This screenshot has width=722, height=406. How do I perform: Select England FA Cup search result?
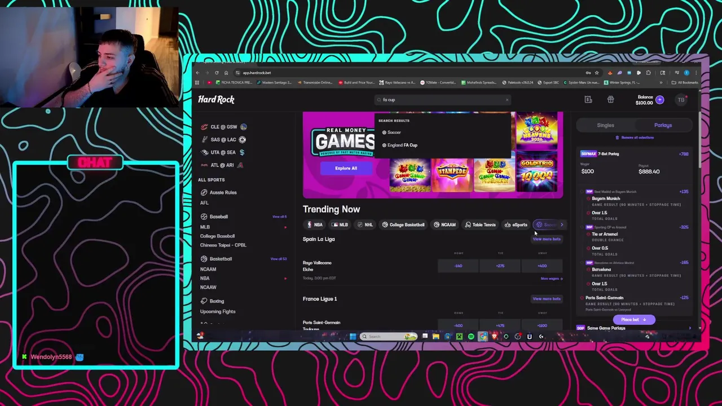click(400, 145)
